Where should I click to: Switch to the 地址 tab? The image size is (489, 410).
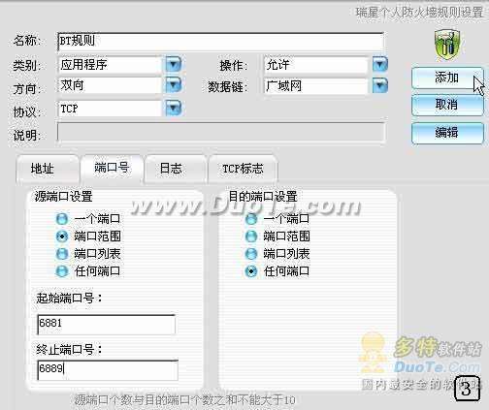click(x=48, y=169)
